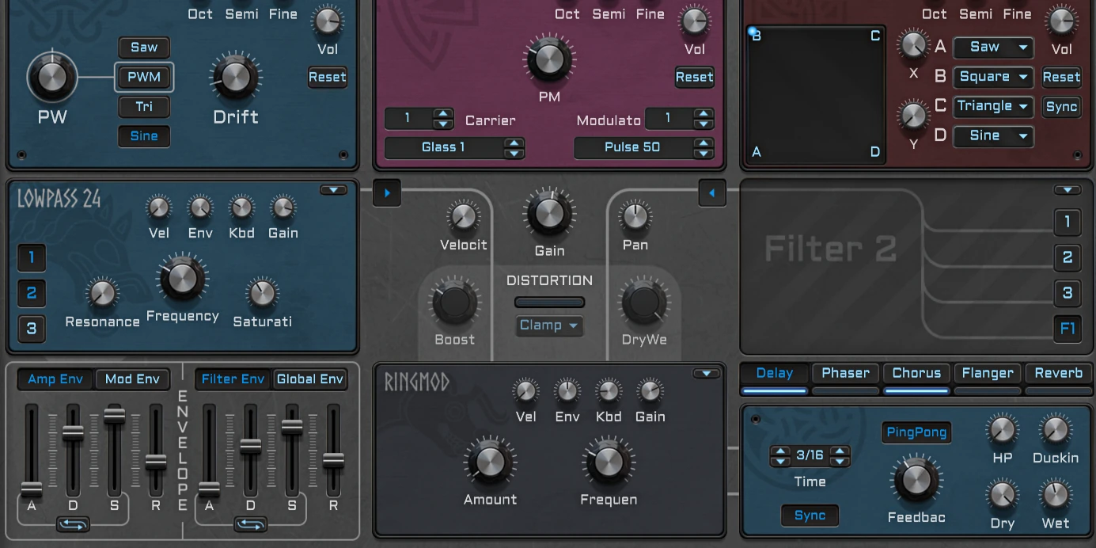The width and height of the screenshot is (1096, 548).
Task: Click the Amp envelope Sustain slider
Action: 114,416
